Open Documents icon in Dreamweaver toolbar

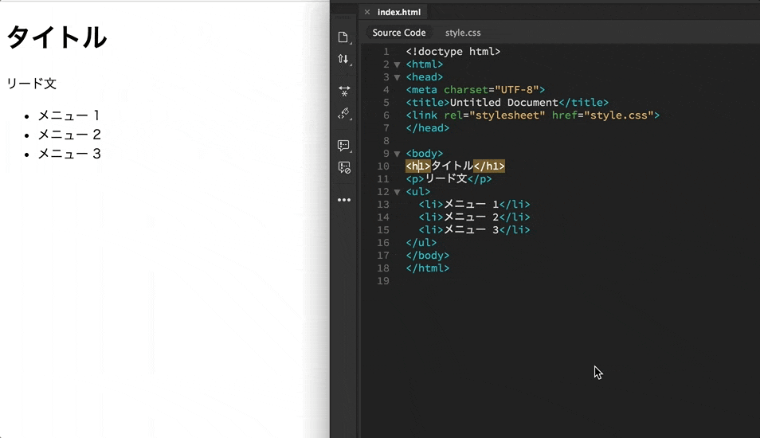(x=343, y=37)
